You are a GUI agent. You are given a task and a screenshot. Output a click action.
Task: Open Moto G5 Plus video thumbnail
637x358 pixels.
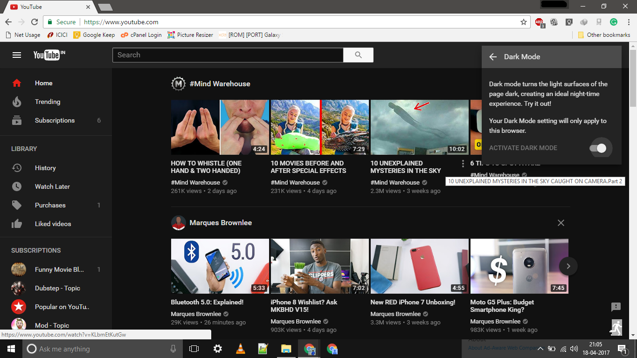point(519,266)
